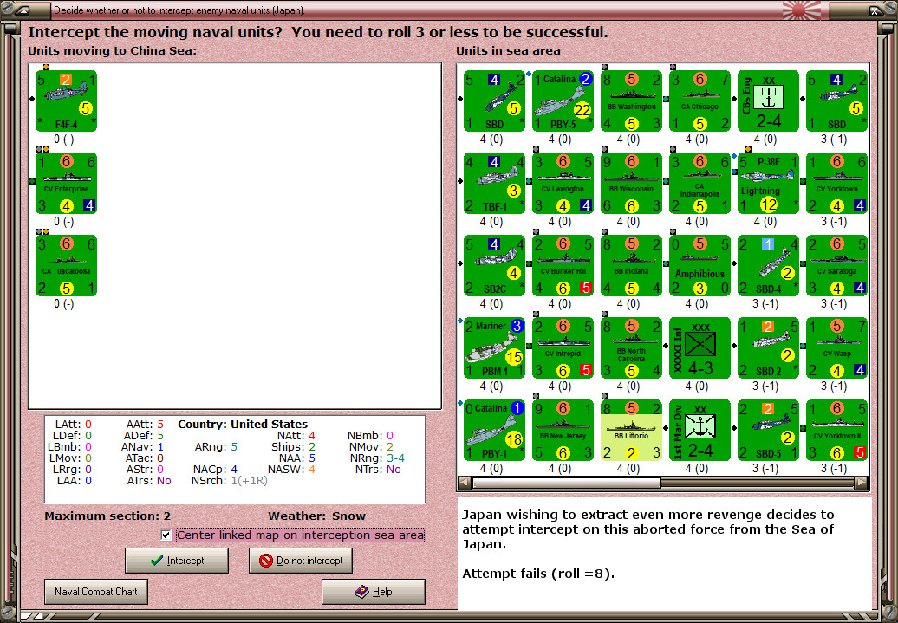Select the highlighted BB Littorio counter
Image resolution: width=898 pixels, height=623 pixels.
631,431
